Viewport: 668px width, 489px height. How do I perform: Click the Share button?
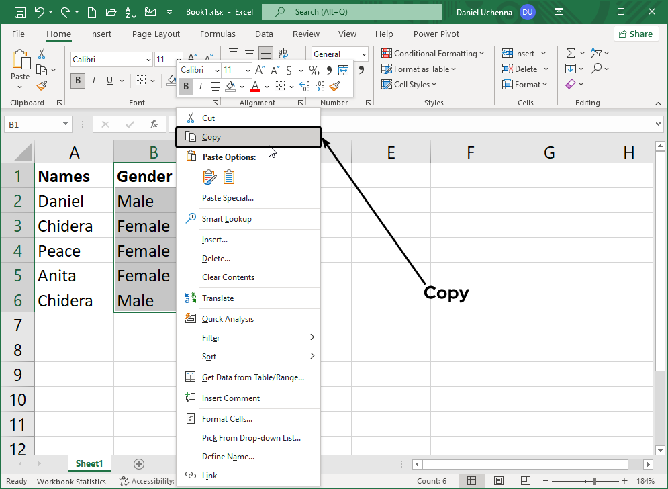(x=635, y=34)
